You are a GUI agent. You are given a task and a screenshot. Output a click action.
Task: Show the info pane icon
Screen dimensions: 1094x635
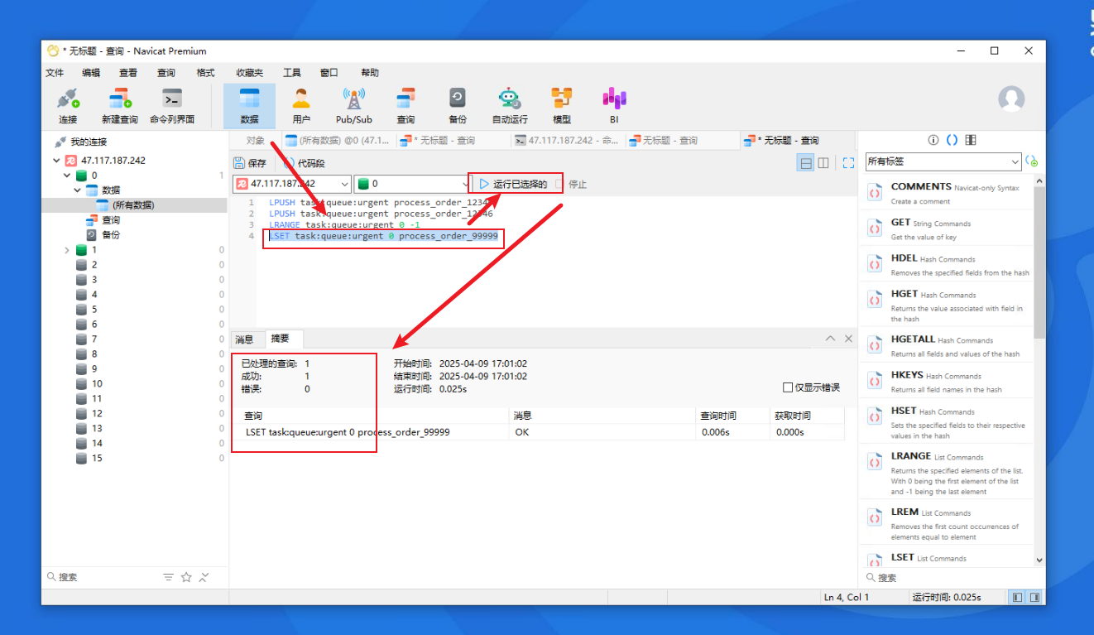933,140
